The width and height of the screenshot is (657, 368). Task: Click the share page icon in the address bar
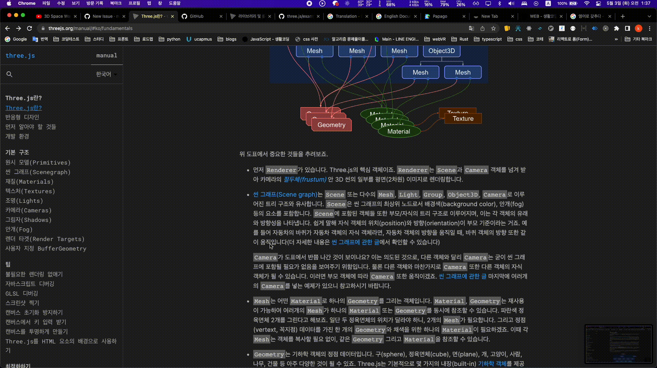pos(482,28)
